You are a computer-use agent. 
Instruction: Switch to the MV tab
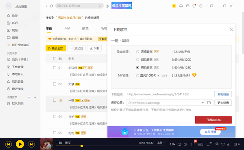coord(67,28)
